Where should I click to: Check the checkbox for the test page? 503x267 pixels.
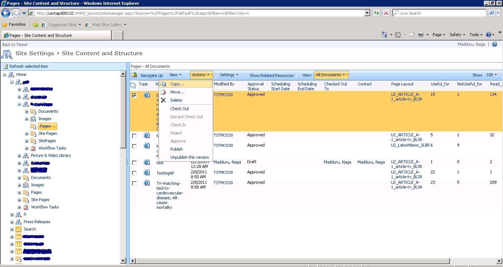click(x=134, y=162)
